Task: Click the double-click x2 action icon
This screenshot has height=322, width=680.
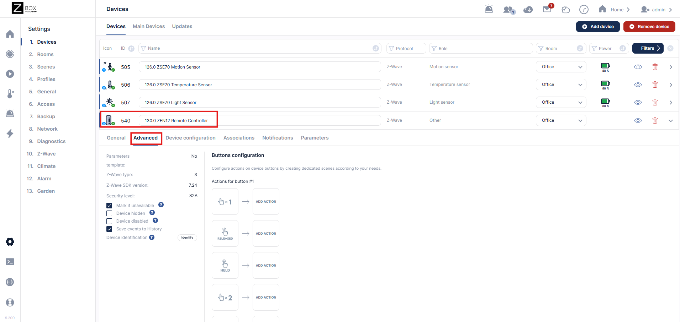Action: tap(225, 298)
